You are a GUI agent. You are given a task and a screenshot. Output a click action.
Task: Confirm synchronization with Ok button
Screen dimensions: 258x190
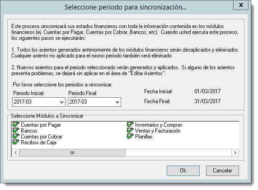tap(183, 171)
